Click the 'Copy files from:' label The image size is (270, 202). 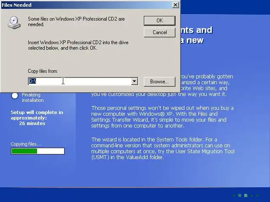pos(43,71)
